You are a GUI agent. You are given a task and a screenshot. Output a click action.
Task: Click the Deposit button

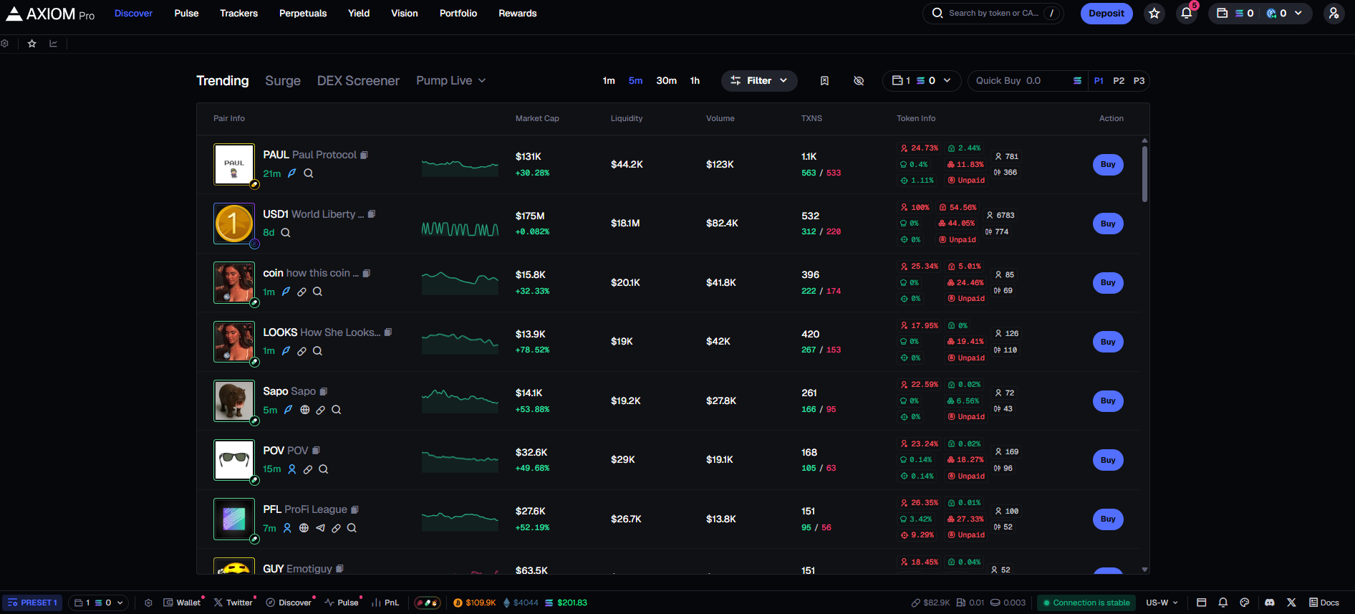(x=1106, y=14)
